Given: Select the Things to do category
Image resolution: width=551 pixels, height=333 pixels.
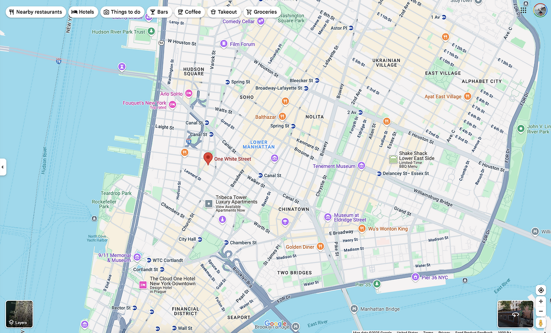Looking at the screenshot, I should (x=122, y=12).
